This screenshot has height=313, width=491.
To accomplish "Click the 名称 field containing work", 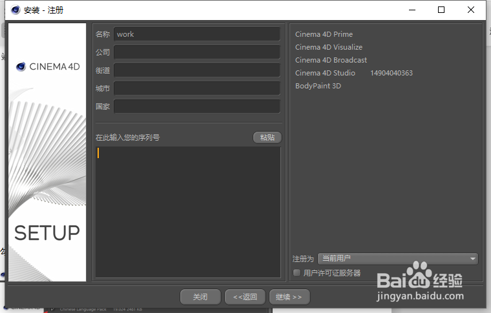I will [x=197, y=34].
